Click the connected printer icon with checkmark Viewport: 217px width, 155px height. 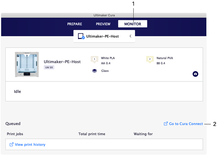coord(81,36)
